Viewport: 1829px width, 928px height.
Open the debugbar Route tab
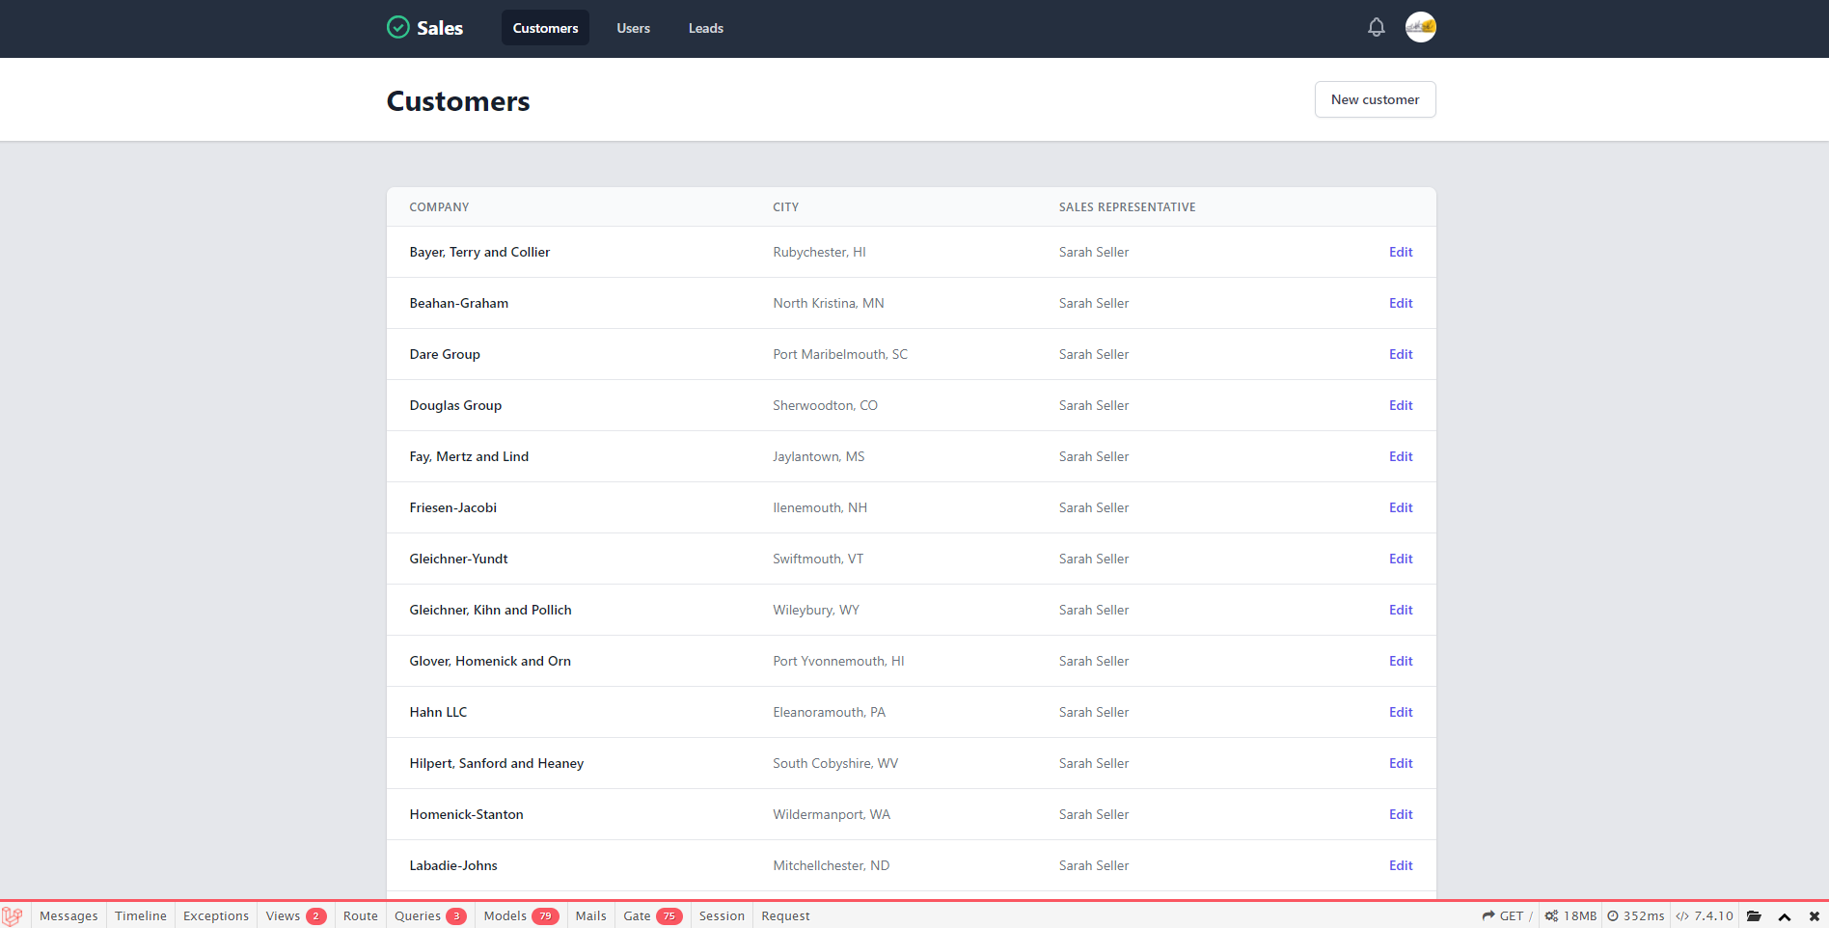point(361,915)
